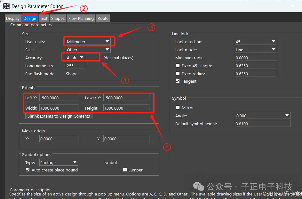The width and height of the screenshot is (302, 199).
Task: Open the User units dropdown
Action: 88,42
